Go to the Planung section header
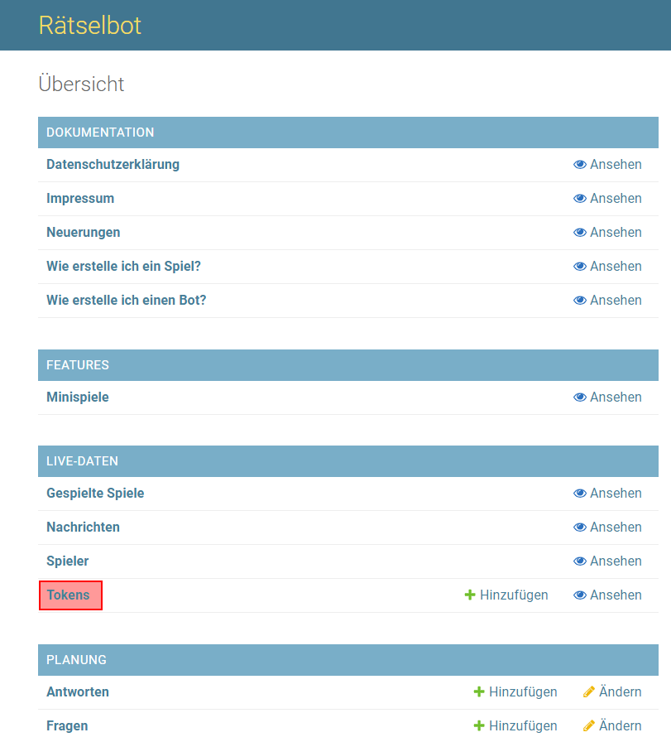 coord(76,660)
